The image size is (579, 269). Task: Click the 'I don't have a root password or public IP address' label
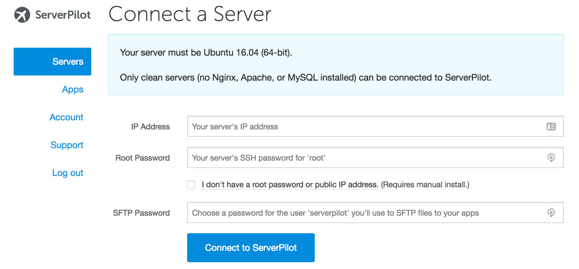click(x=290, y=184)
